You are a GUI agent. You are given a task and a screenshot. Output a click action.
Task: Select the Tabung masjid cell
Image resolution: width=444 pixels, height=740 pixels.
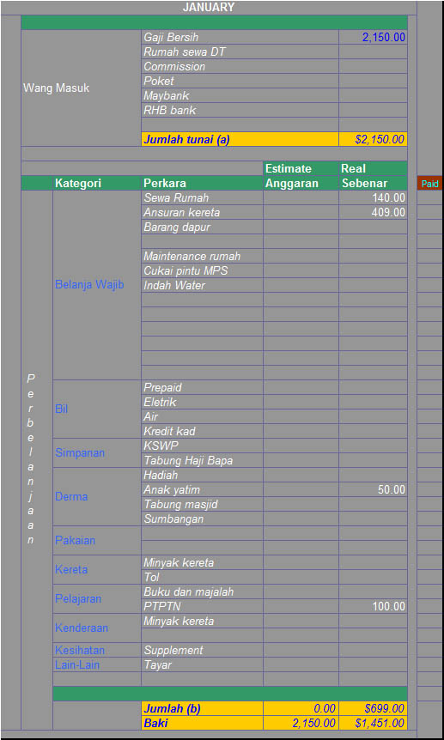202,505
